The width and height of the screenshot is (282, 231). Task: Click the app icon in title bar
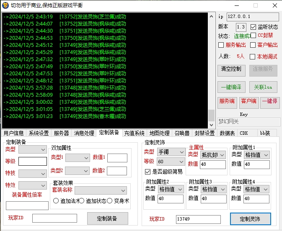pyautogui.click(x=5, y=5)
